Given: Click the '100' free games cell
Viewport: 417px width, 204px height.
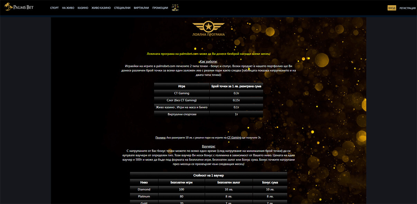Looking at the screenshot, I should [182, 190].
